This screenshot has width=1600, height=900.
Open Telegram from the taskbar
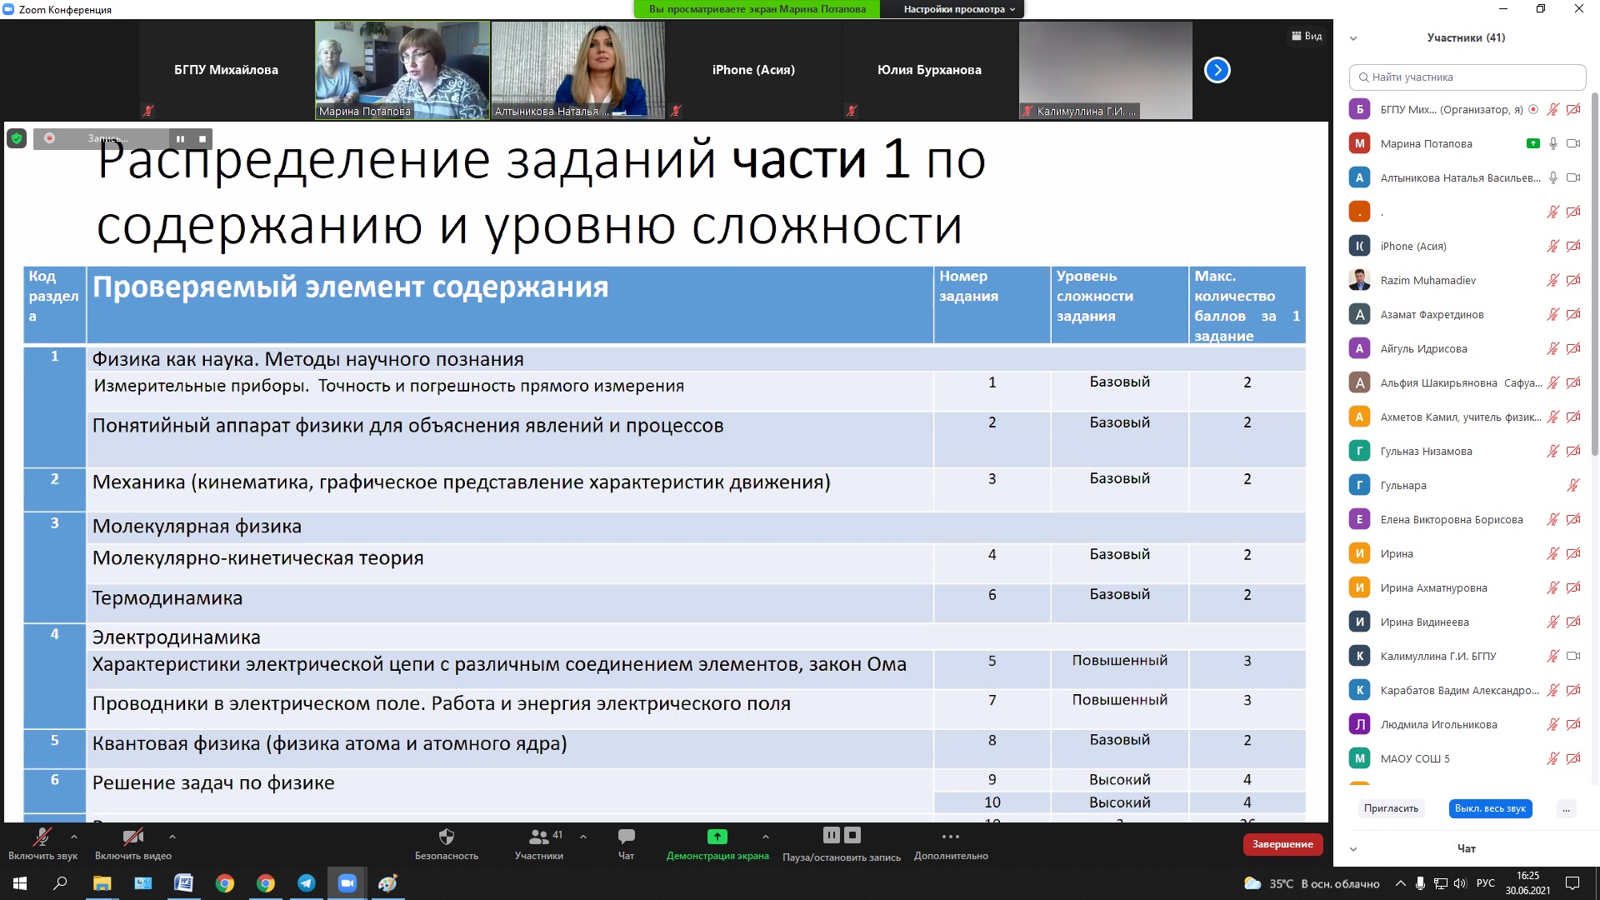pos(306,883)
